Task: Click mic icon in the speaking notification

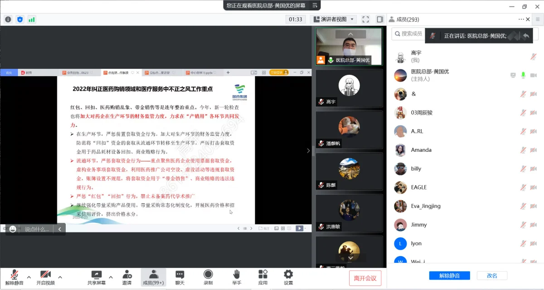Action: point(433,36)
